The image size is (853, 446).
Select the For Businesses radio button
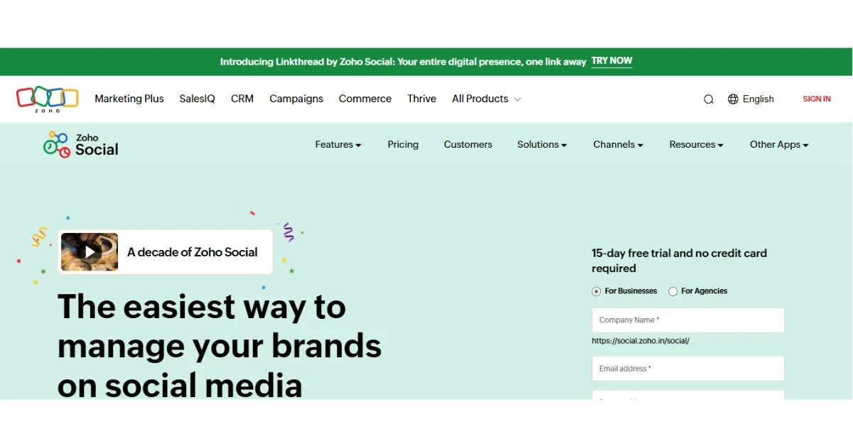coord(596,291)
